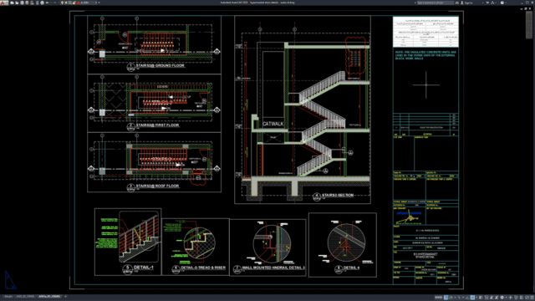The image size is (535, 301).
Task: Click the red layer color swatch
Action: pos(78,3)
